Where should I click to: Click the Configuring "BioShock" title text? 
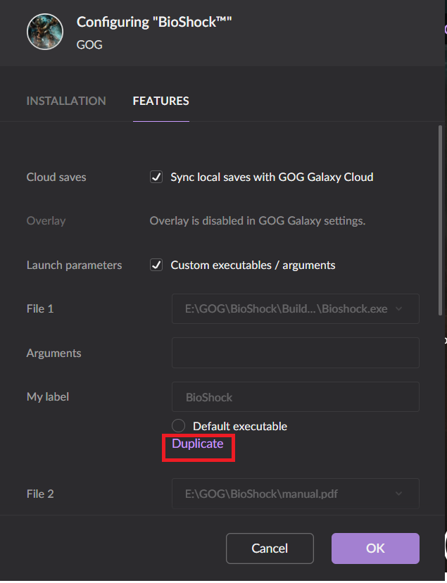pos(154,22)
